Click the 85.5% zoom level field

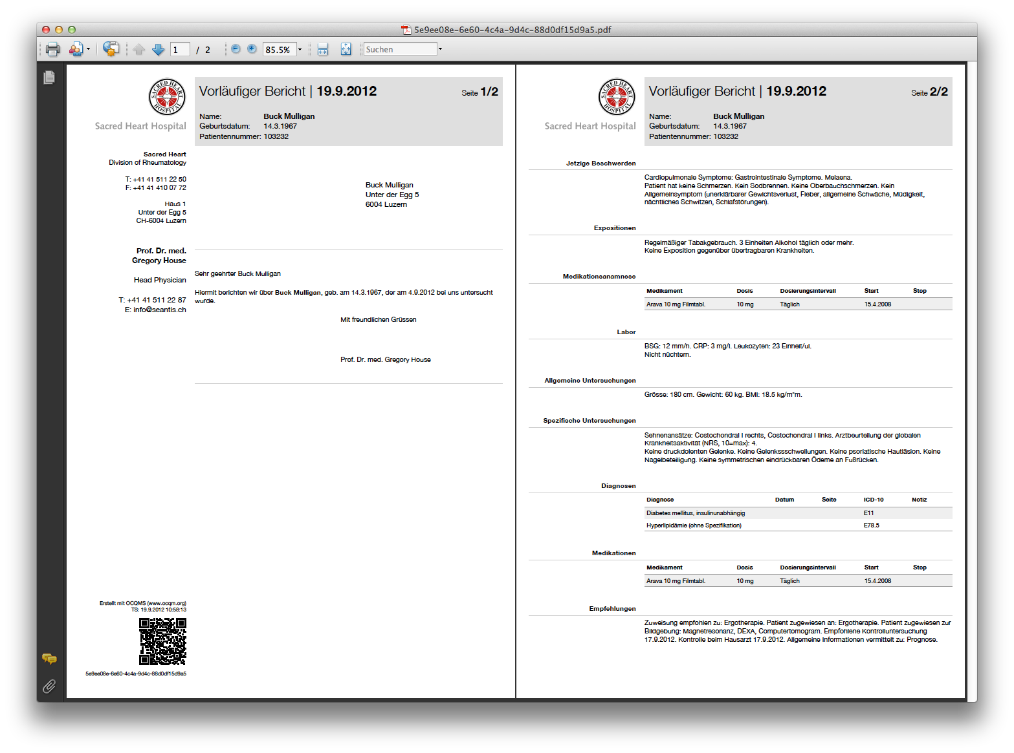280,49
